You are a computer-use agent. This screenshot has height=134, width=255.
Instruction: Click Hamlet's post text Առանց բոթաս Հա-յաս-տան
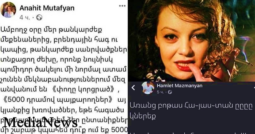pyautogui.click(x=191, y=106)
